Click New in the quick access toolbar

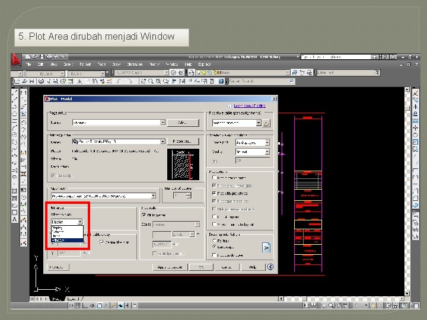[x=28, y=57]
